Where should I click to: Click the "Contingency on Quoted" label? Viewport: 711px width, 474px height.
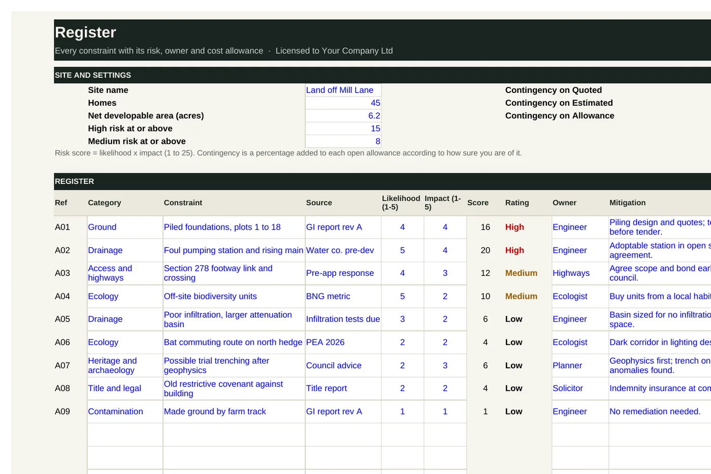[x=554, y=90]
